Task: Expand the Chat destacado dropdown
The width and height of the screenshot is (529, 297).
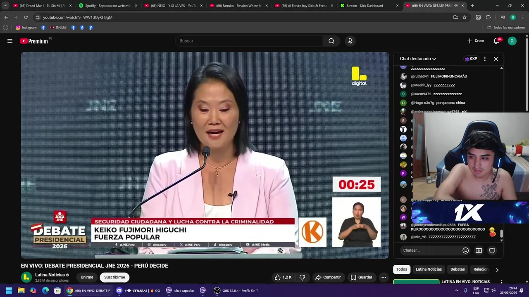Action: [x=418, y=59]
